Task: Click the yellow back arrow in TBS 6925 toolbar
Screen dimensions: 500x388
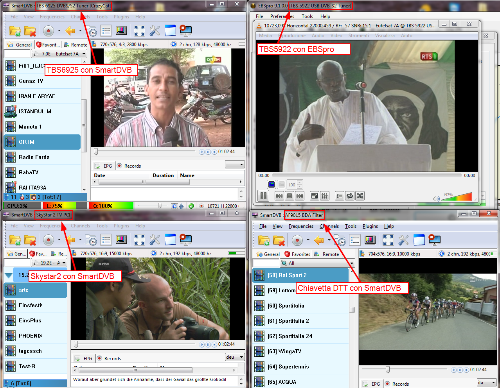Action: coord(70,30)
